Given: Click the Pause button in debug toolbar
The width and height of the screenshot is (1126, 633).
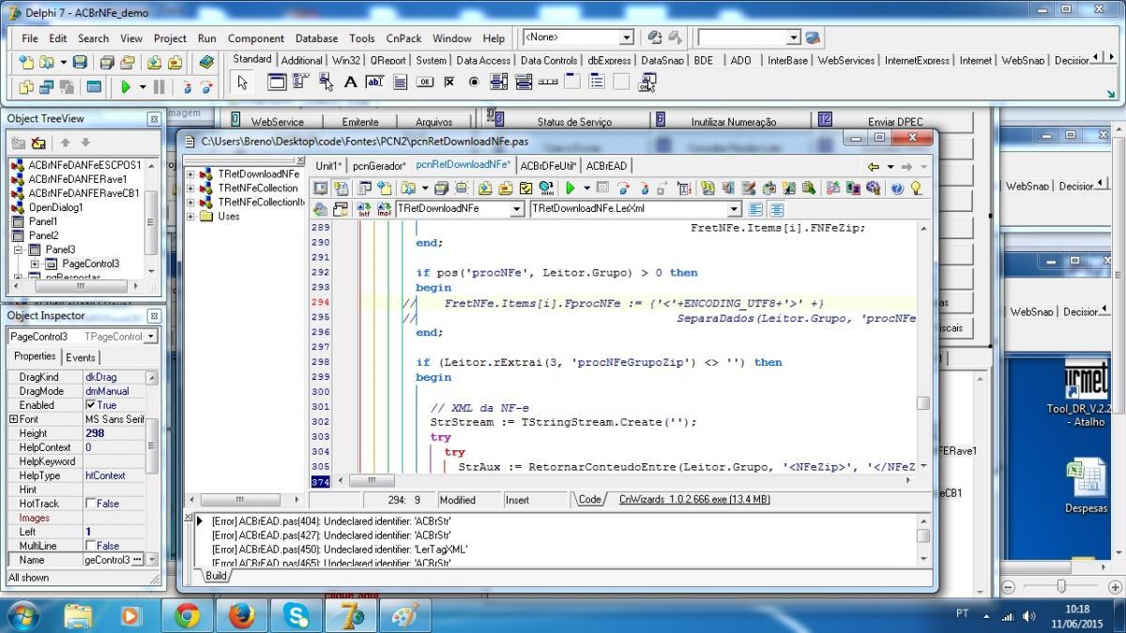Looking at the screenshot, I should point(159,87).
